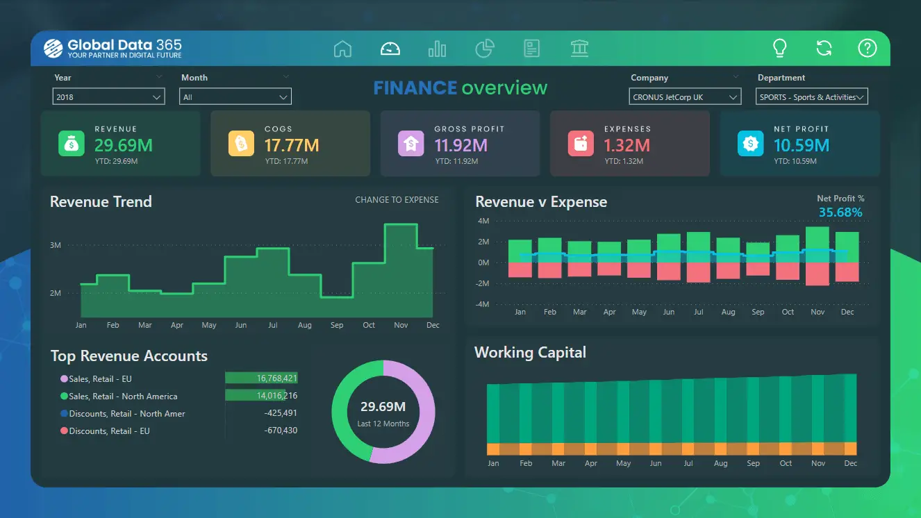Click purple Sales Retail EU legend dot
The height and width of the screenshot is (518, 921).
tap(64, 379)
